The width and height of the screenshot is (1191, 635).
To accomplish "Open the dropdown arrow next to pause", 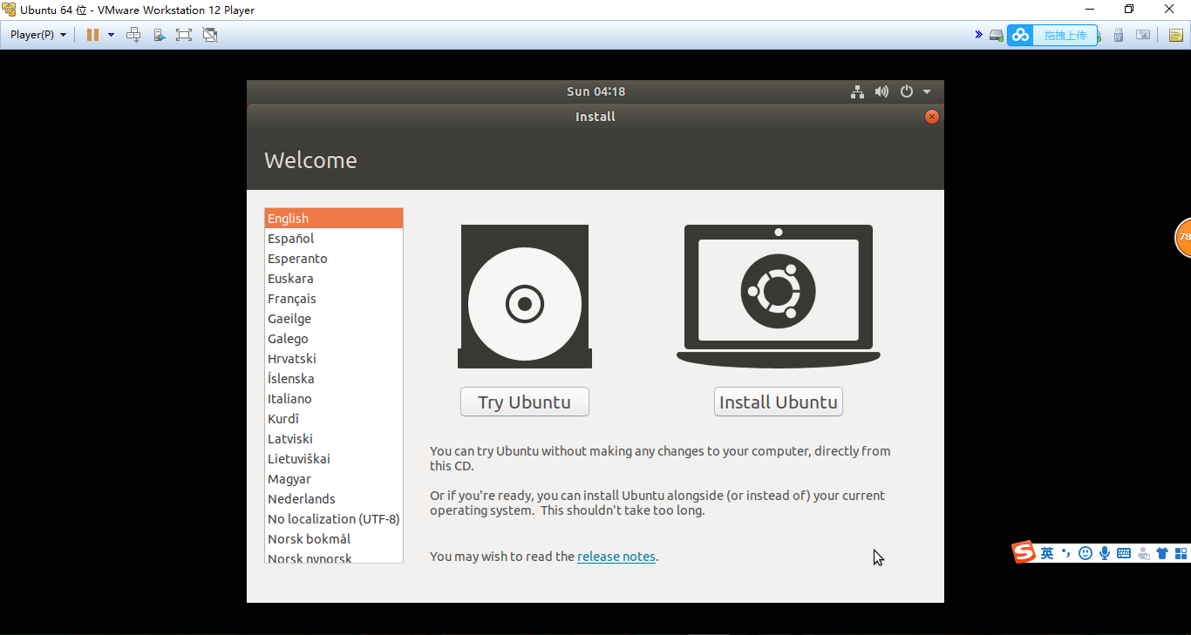I will (x=111, y=35).
